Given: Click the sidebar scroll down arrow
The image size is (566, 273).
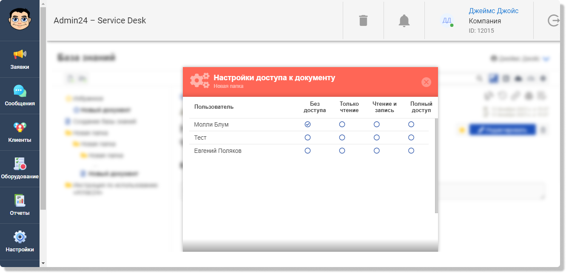Looking at the screenshot, I should coord(43,263).
